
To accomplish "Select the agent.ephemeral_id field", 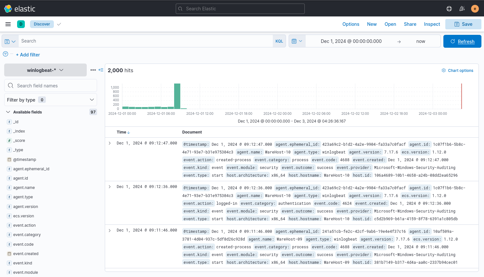I will click(x=31, y=169).
